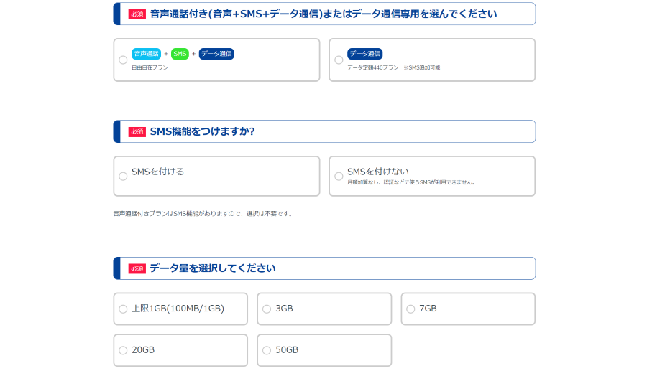The width and height of the screenshot is (647, 371).
Task: Click the SMS機能をつけますか? heading text
Action: click(202, 131)
